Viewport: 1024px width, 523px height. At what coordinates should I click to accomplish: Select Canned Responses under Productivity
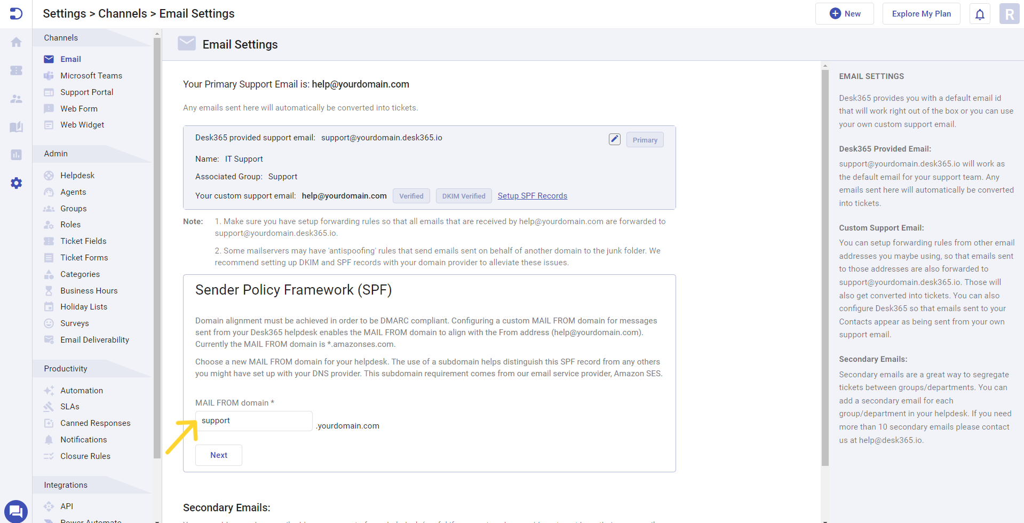95,423
